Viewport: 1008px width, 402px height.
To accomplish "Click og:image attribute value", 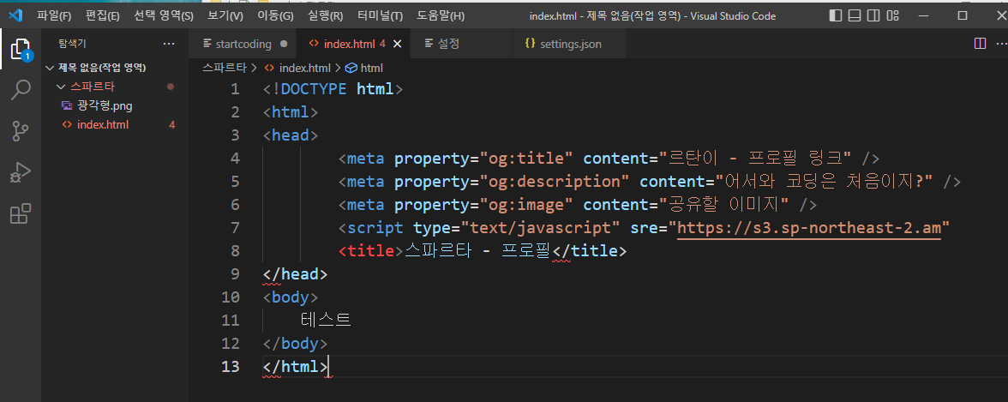I will point(526,205).
